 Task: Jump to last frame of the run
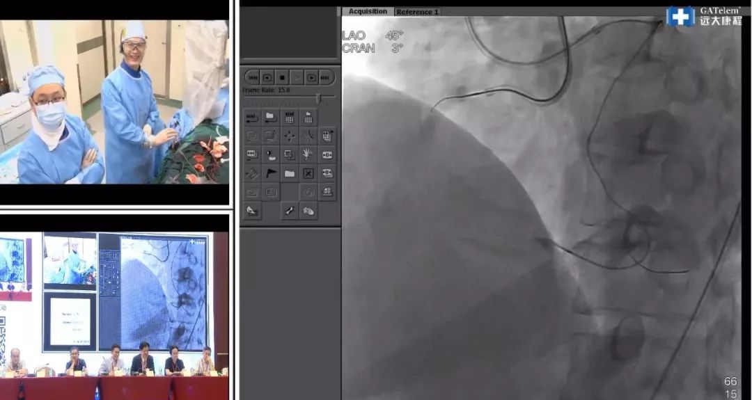click(x=325, y=77)
